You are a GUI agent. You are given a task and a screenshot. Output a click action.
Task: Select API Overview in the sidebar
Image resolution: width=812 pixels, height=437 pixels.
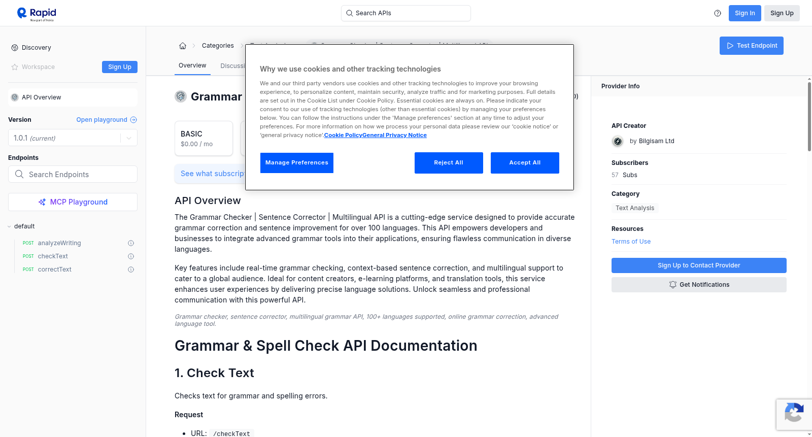click(x=73, y=97)
